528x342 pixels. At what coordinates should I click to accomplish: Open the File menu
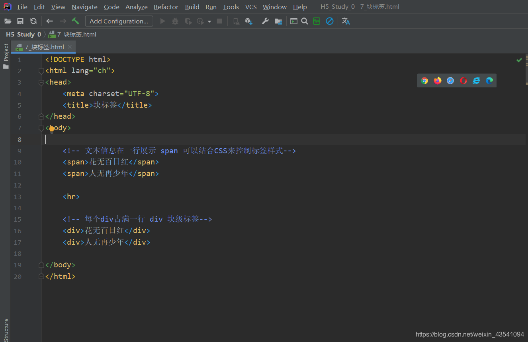[x=22, y=7]
